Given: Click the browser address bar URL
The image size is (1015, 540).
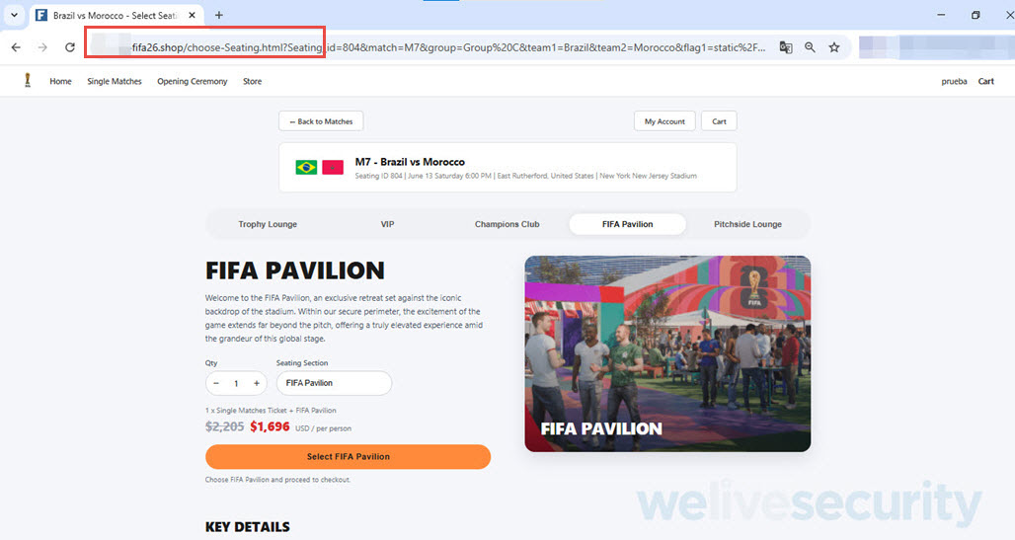Looking at the screenshot, I should (x=448, y=47).
